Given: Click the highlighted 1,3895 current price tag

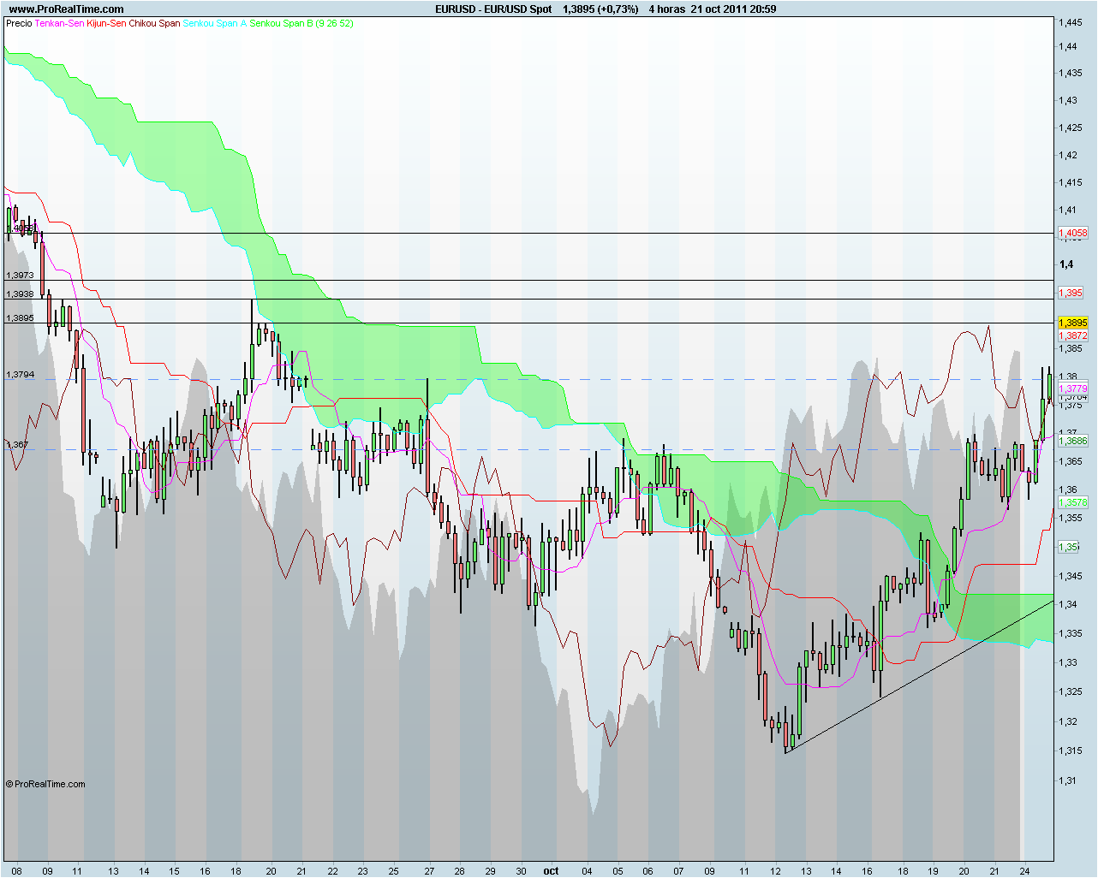Looking at the screenshot, I should 1072,323.
